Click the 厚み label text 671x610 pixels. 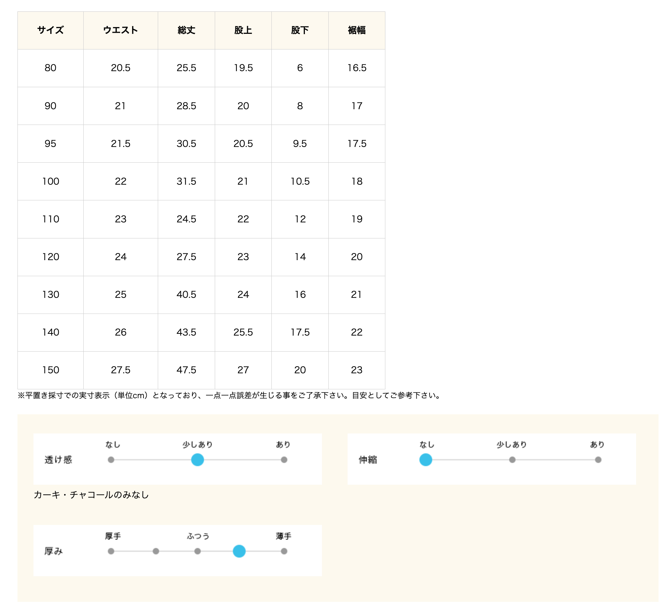pyautogui.click(x=53, y=551)
